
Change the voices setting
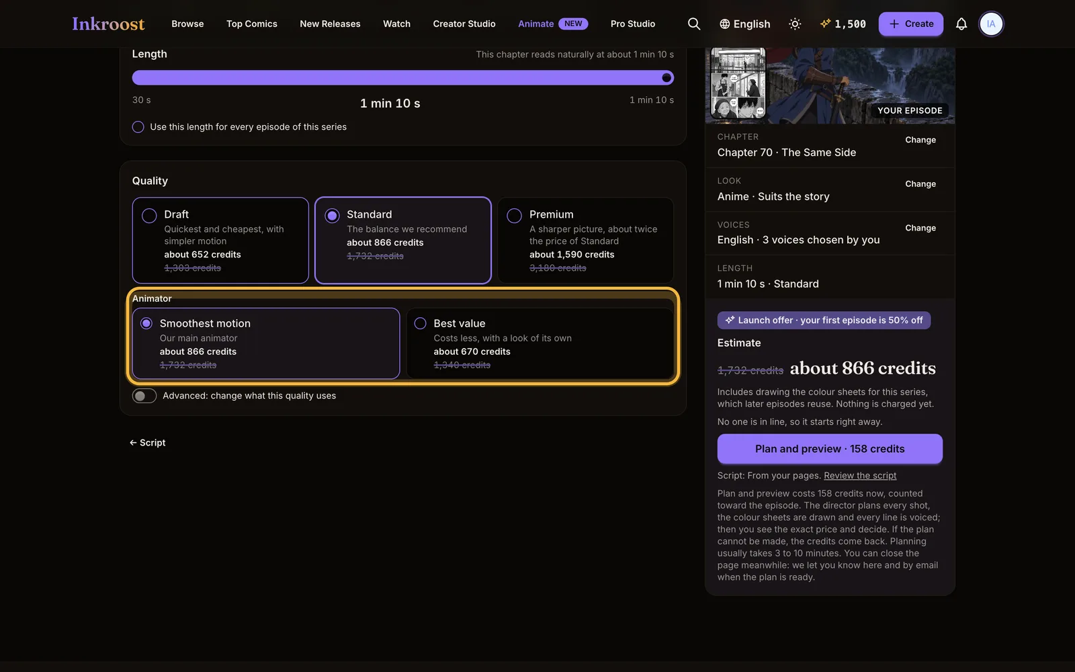pyautogui.click(x=920, y=228)
